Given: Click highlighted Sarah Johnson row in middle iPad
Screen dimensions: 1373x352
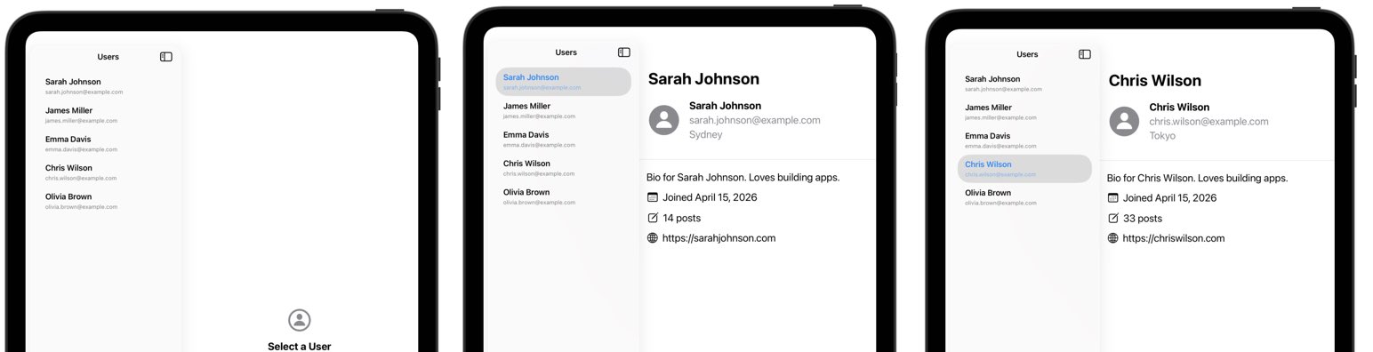Looking at the screenshot, I should [x=564, y=82].
